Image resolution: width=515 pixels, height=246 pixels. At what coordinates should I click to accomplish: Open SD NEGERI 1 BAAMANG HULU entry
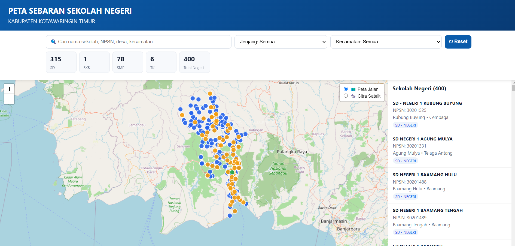tap(450, 185)
